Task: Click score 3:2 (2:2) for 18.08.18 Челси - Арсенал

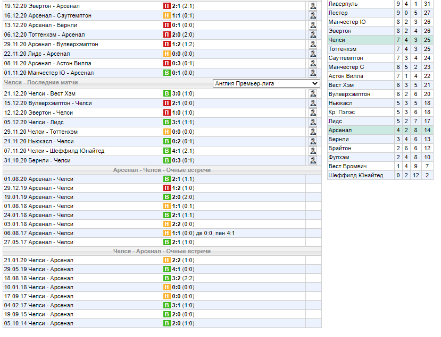Action: click(x=183, y=278)
